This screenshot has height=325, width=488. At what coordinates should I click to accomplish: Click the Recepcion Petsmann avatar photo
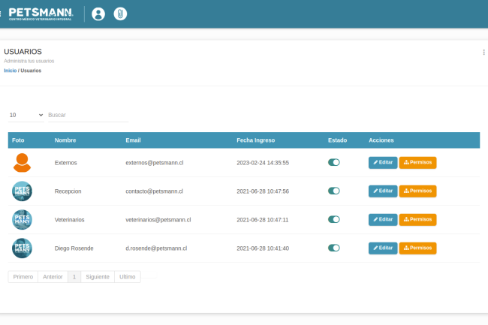(x=23, y=191)
